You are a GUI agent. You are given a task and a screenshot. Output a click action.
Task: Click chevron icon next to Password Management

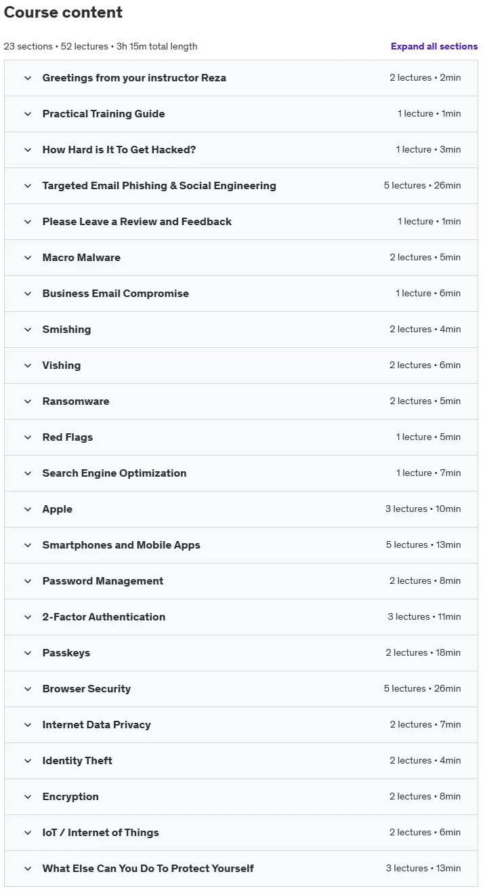[28, 581]
